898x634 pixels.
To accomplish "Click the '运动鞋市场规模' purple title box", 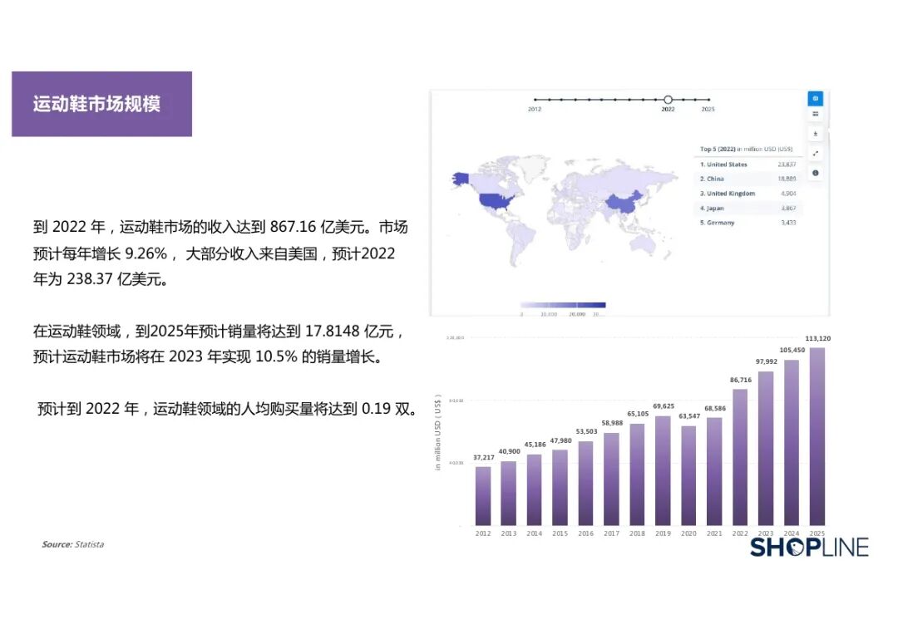I will pos(102,104).
